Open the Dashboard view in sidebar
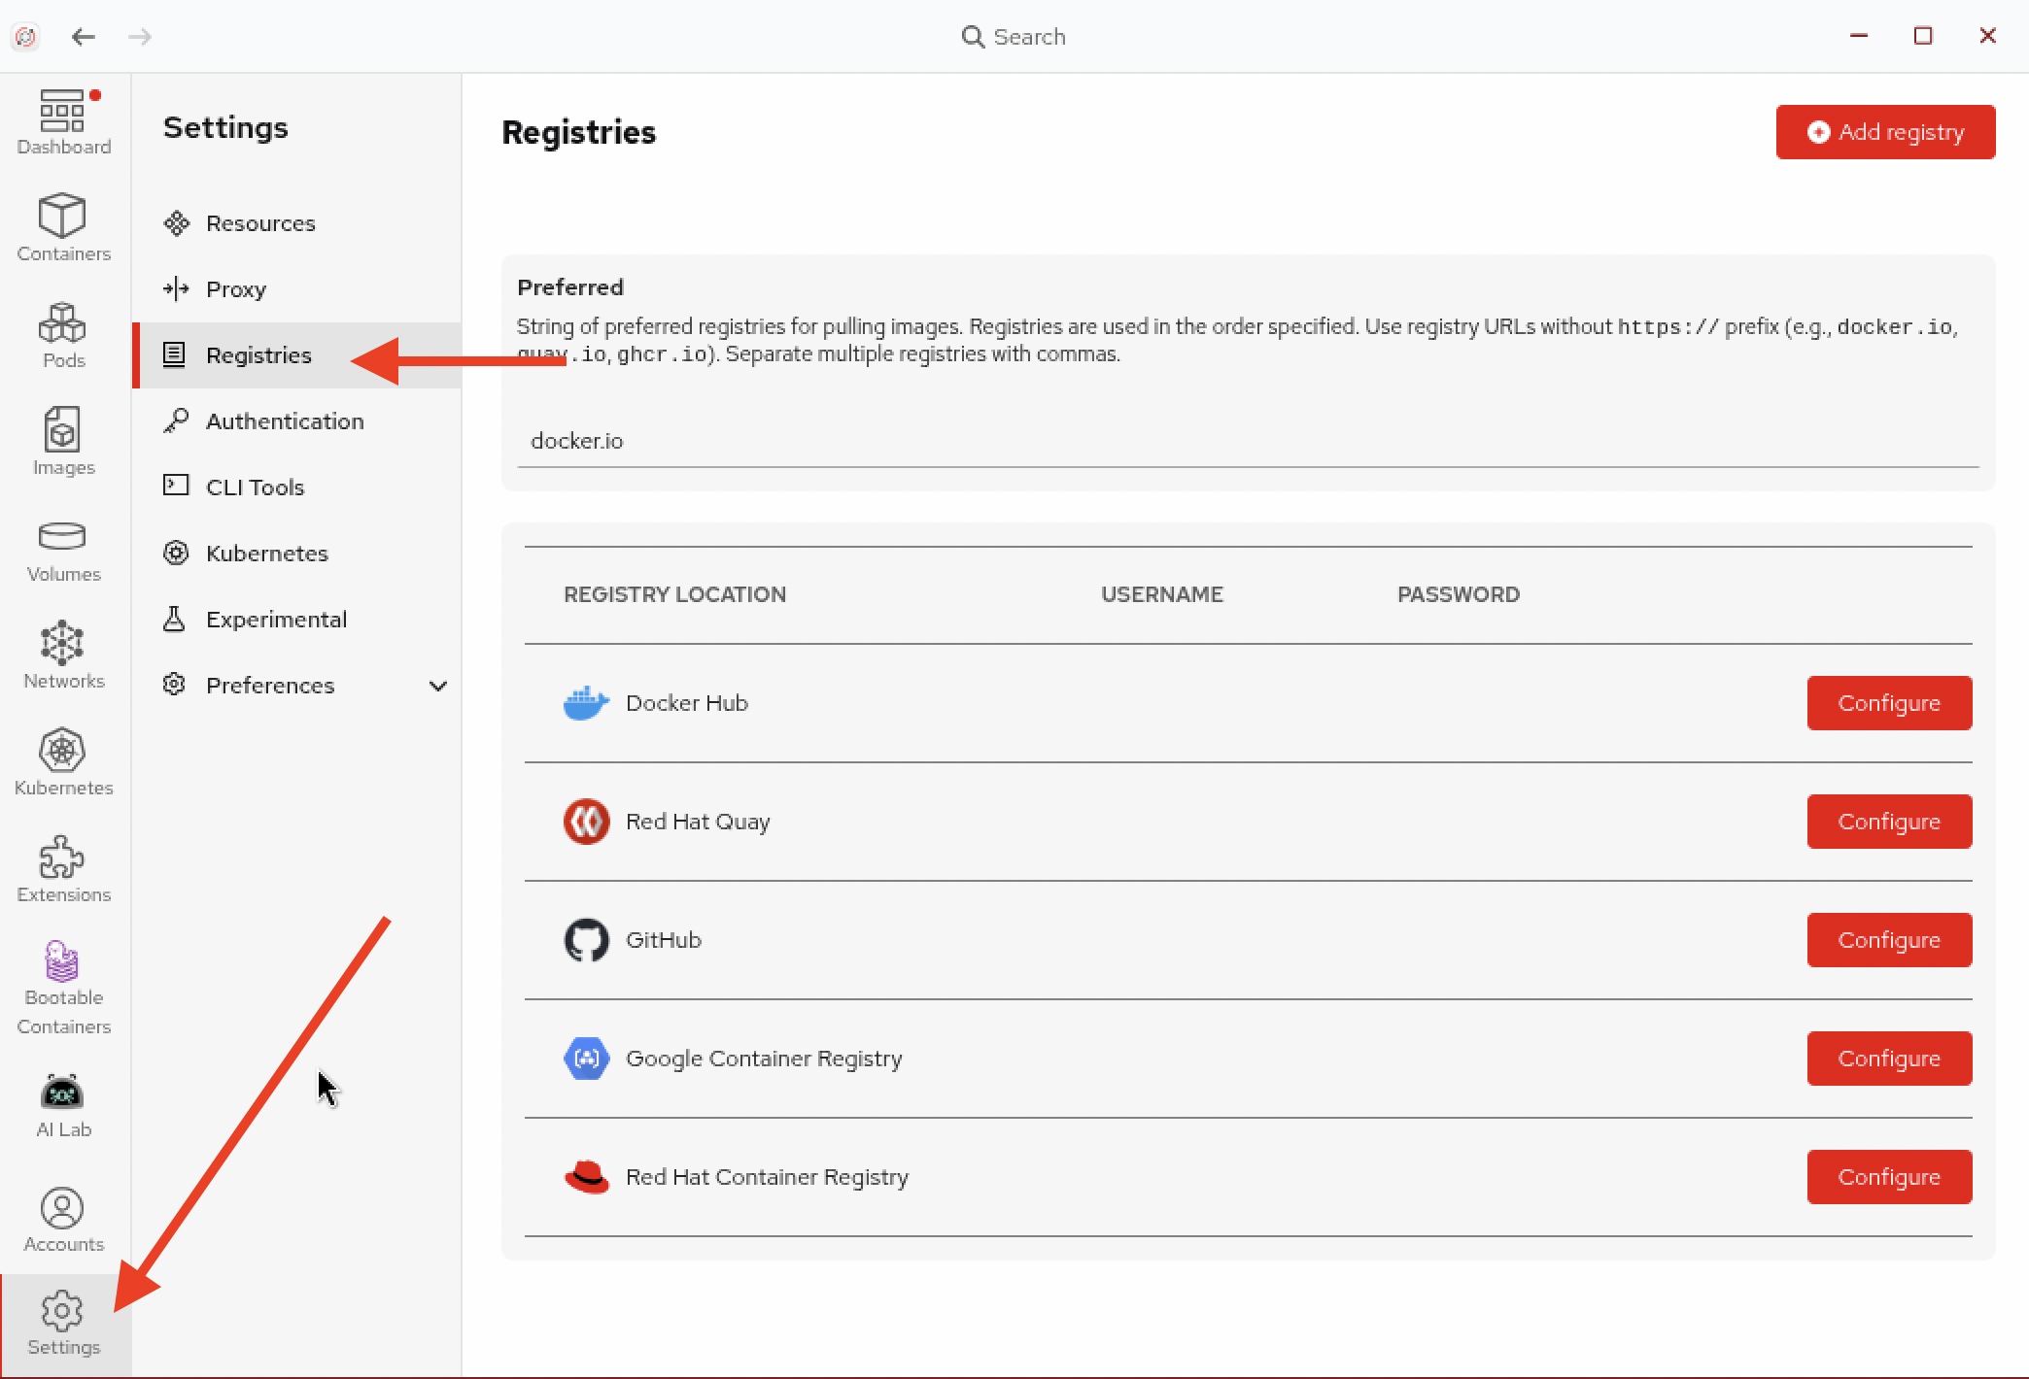 point(63,122)
